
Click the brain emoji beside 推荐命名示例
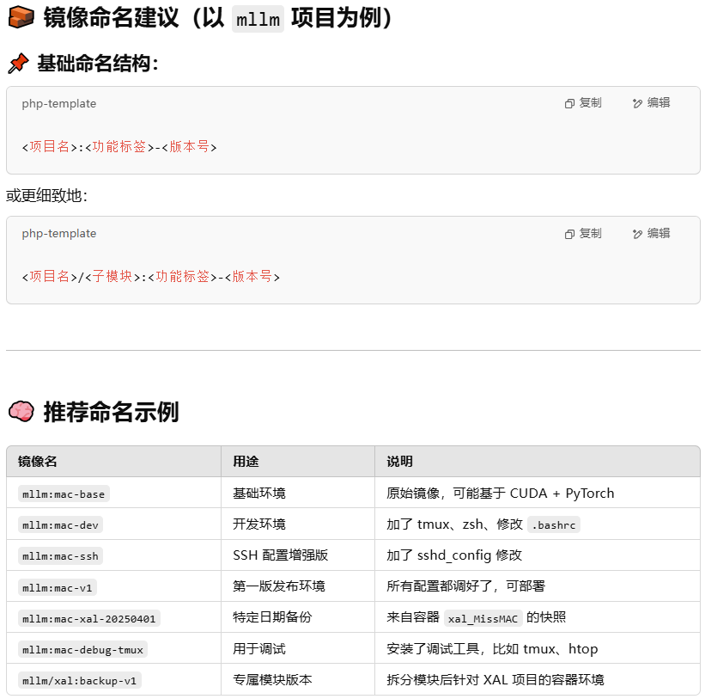(20, 412)
